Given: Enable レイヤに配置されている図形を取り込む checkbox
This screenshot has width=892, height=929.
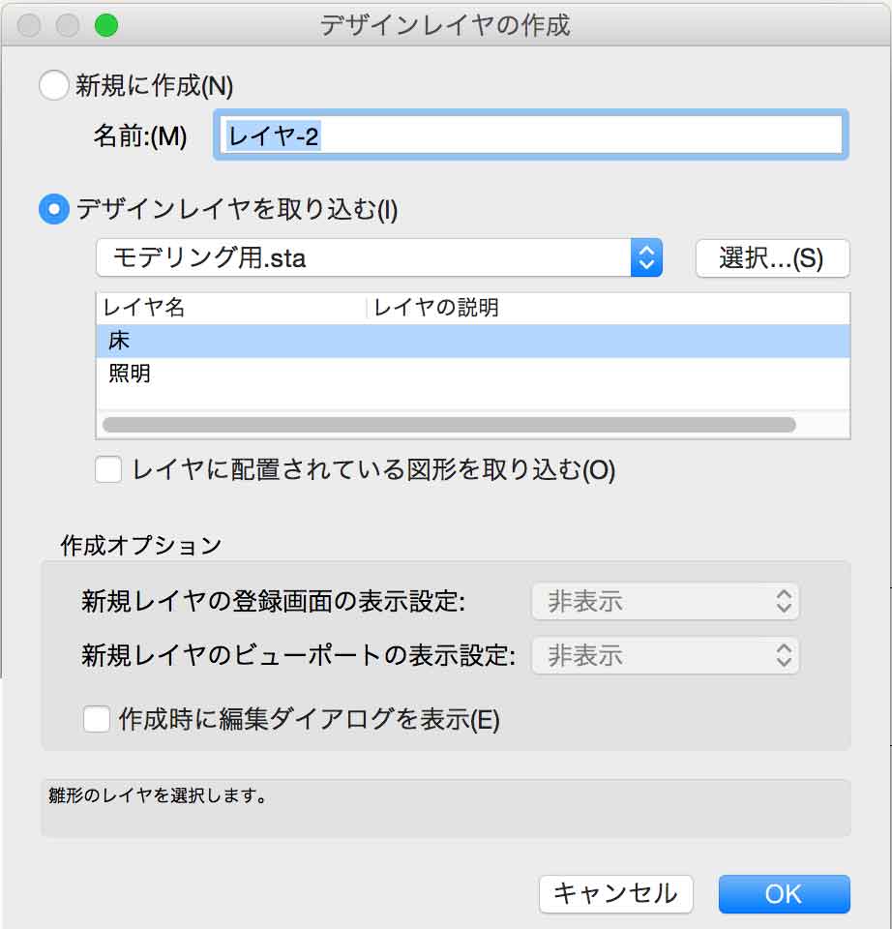Looking at the screenshot, I should (109, 470).
